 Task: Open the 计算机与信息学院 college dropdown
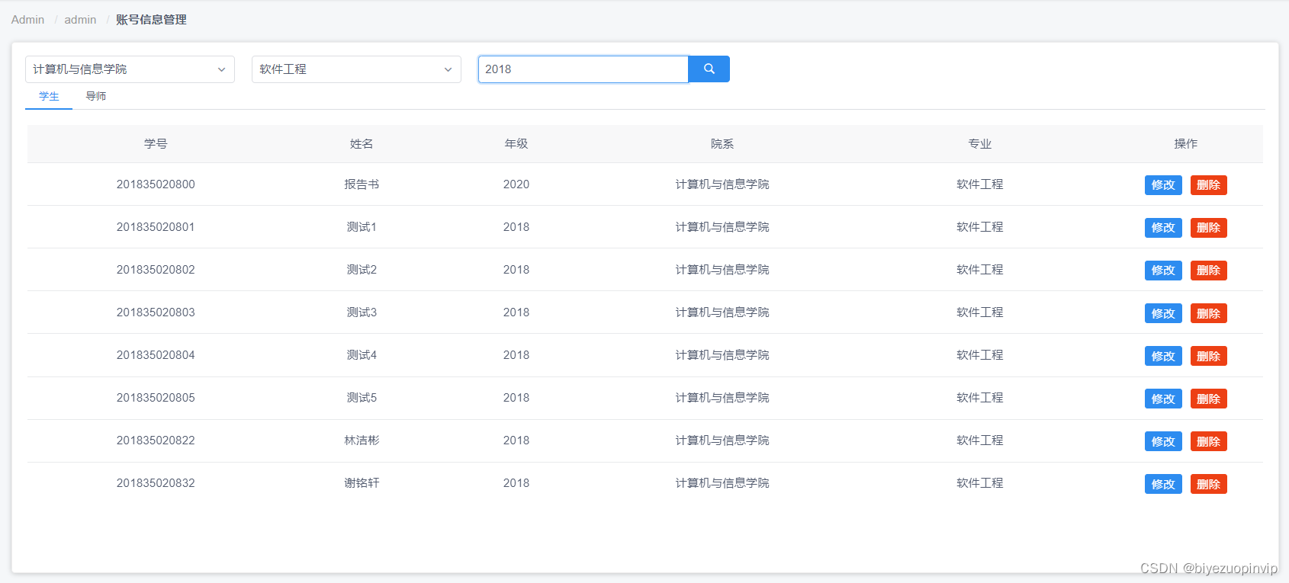point(130,69)
